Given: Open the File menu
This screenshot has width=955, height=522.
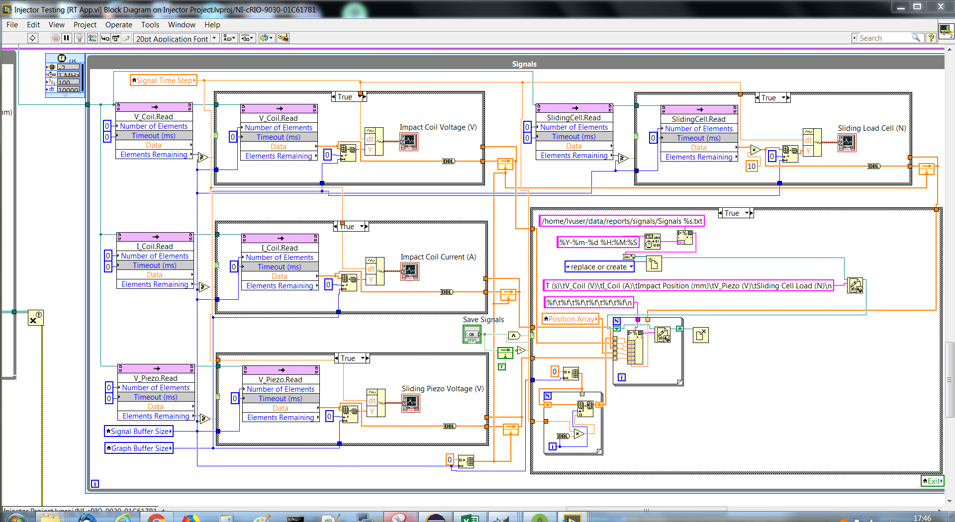Looking at the screenshot, I should [x=12, y=24].
